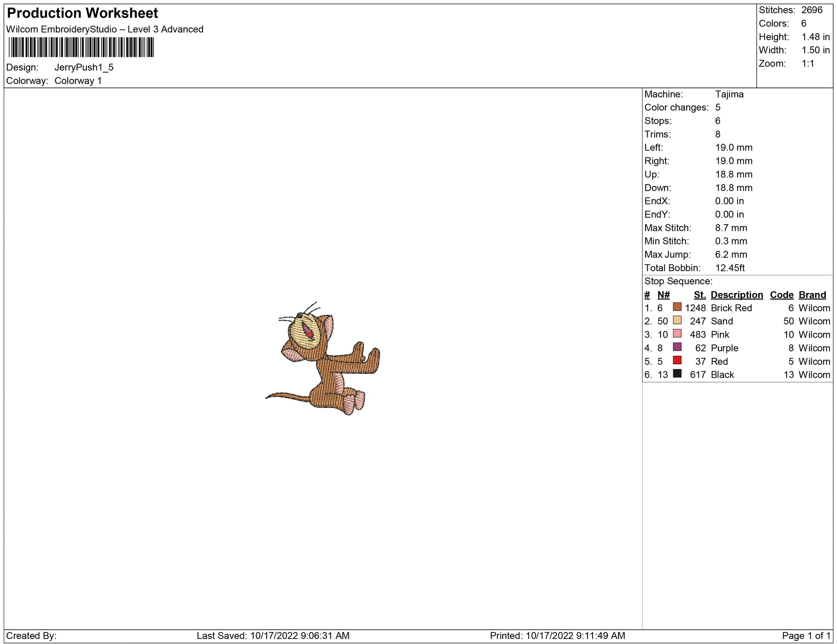Click the Description column header
Screen dimensions: 837x644
(736, 295)
